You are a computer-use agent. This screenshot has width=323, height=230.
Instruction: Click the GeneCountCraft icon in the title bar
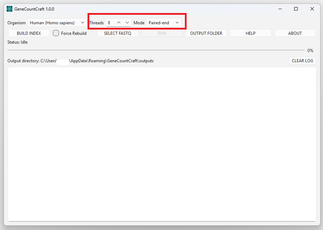point(9,9)
